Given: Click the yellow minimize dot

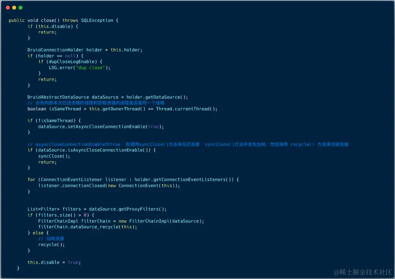Looking at the screenshot, I should (14, 8).
